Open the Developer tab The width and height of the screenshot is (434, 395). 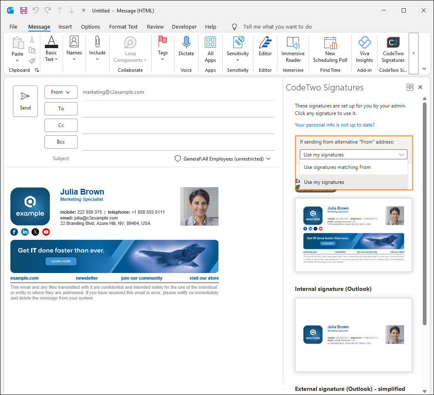point(184,27)
